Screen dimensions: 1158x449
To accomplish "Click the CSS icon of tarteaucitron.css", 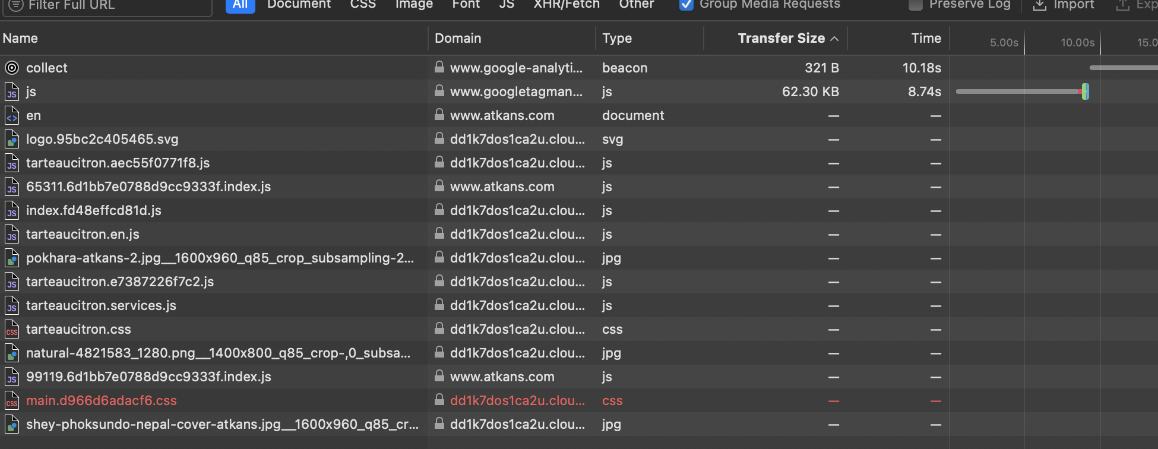I will [x=12, y=329].
